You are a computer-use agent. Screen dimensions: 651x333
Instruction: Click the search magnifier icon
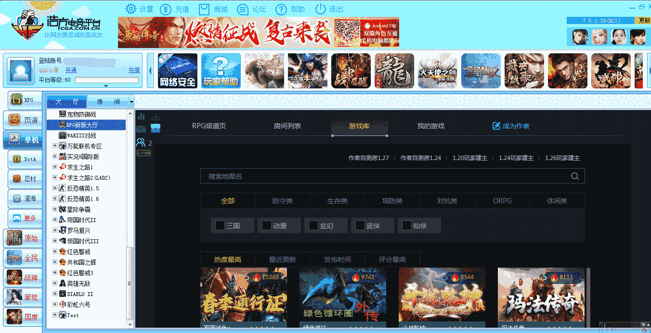(575, 176)
